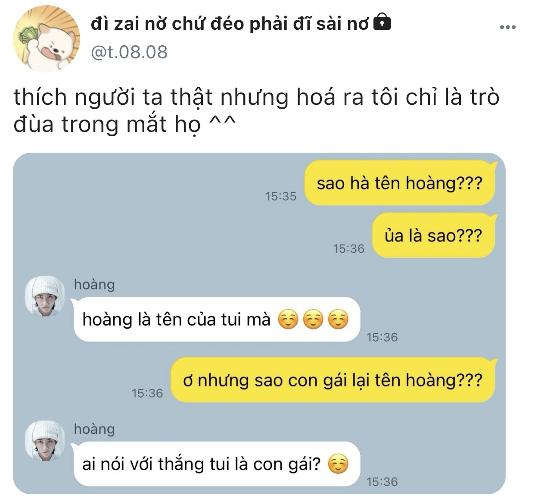Open hoàng's profile picture in last reply
Screen dimensions: 535x502
click(x=45, y=441)
